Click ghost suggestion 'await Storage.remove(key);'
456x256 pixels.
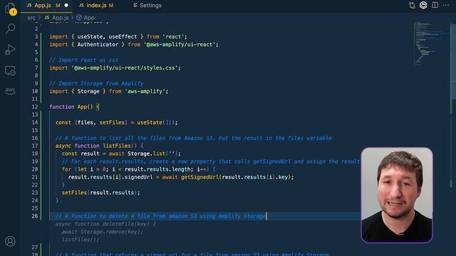pyautogui.click(x=102, y=232)
